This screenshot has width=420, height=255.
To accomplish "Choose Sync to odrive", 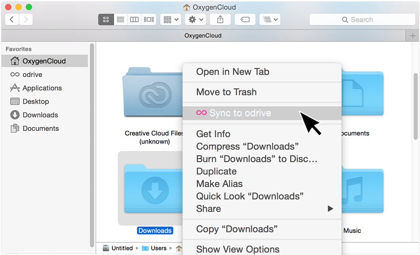I will point(262,113).
